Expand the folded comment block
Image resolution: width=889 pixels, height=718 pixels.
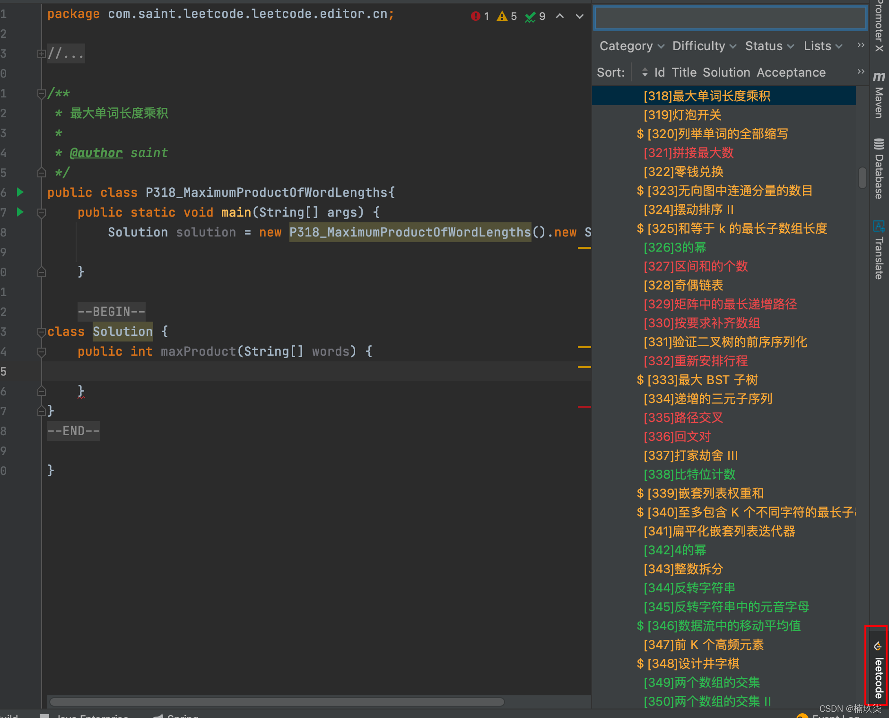point(41,54)
